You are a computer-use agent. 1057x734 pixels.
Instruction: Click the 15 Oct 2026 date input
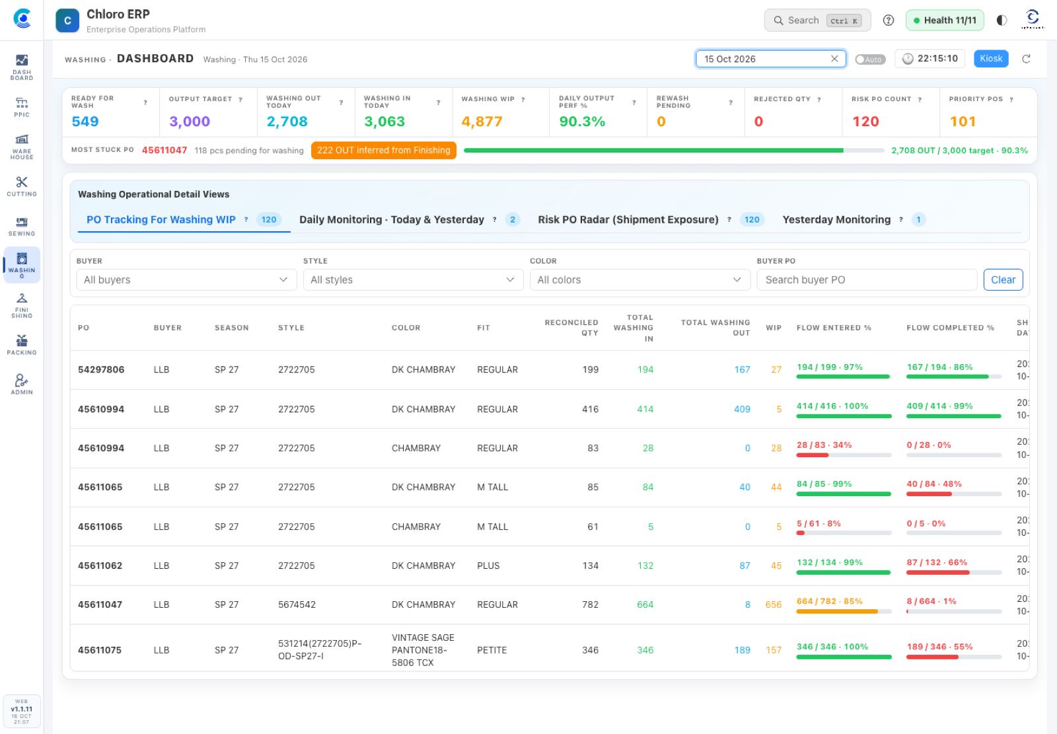pos(771,59)
